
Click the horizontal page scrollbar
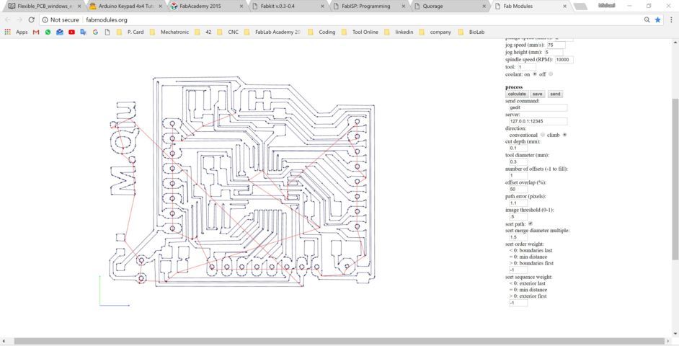click(339, 341)
